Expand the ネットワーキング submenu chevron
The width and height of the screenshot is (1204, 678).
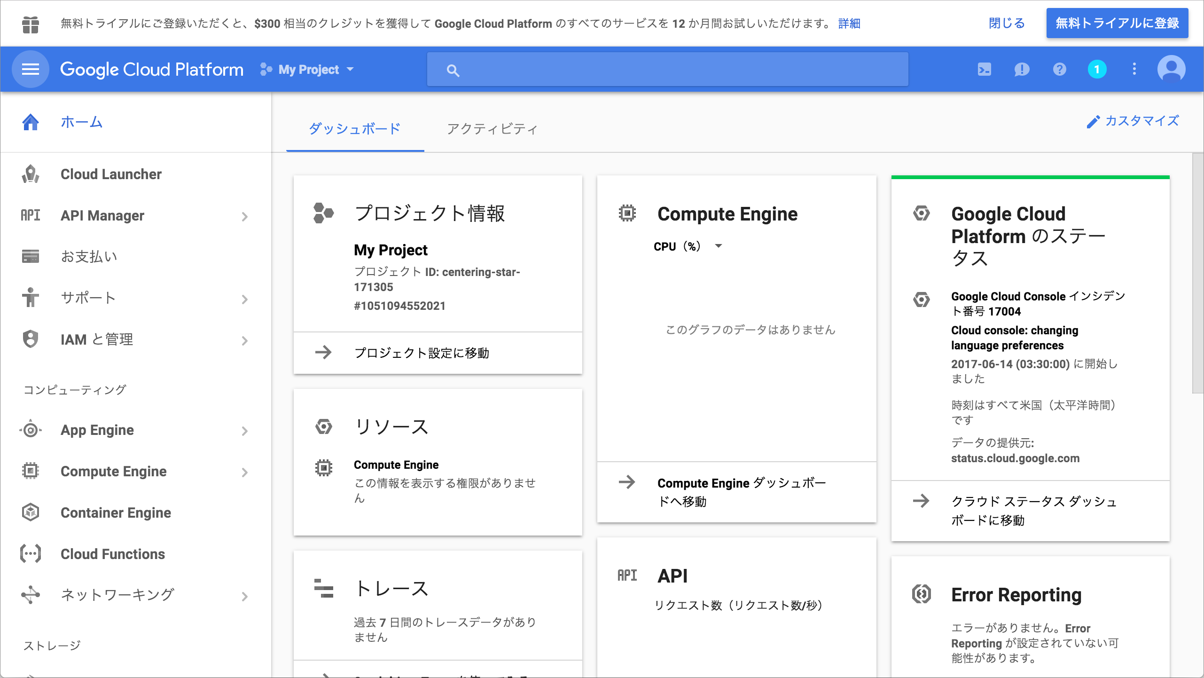pos(244,597)
